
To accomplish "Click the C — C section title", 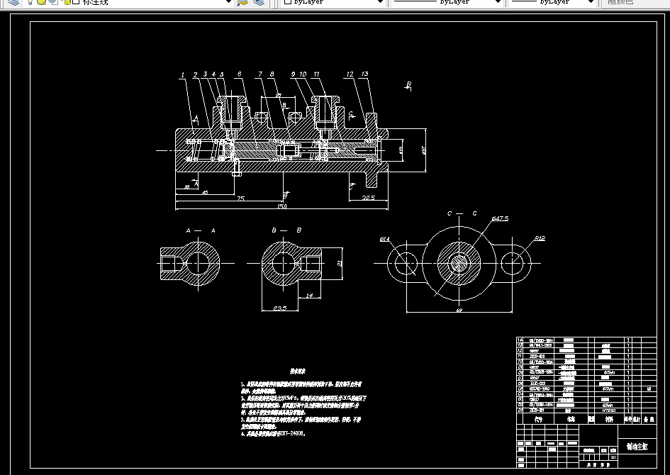I will tap(462, 213).
